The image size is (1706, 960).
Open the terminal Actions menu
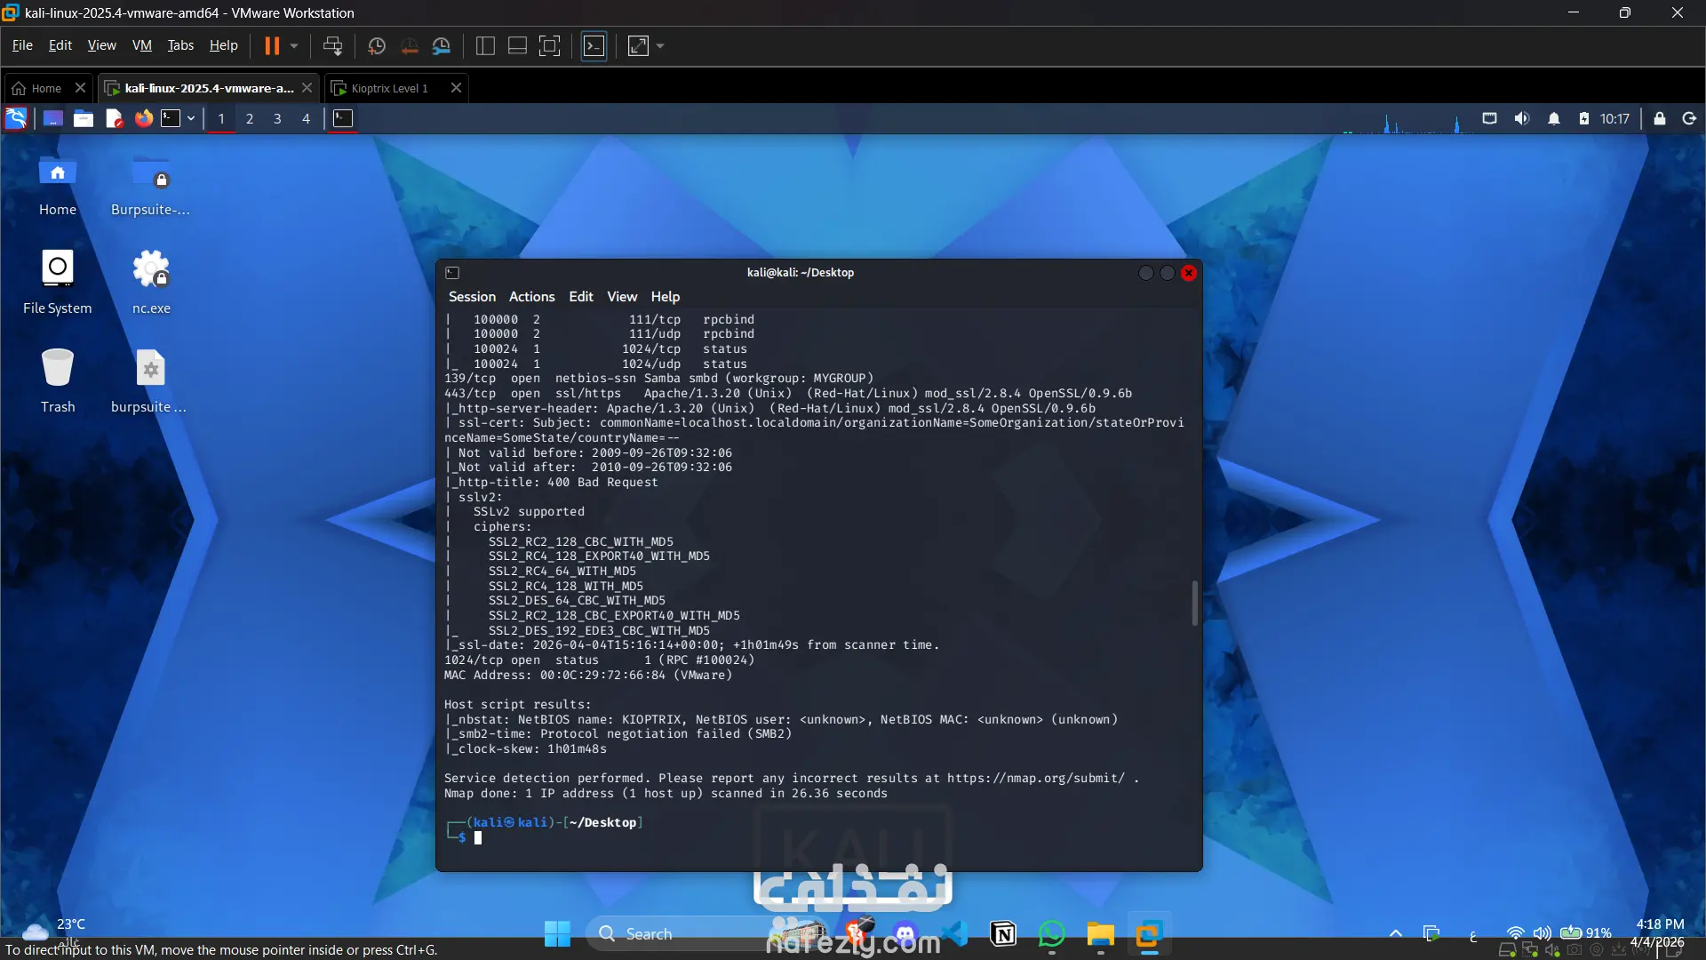coord(531,297)
